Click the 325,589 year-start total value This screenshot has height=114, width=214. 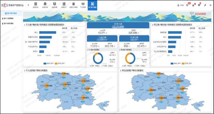click(133, 33)
